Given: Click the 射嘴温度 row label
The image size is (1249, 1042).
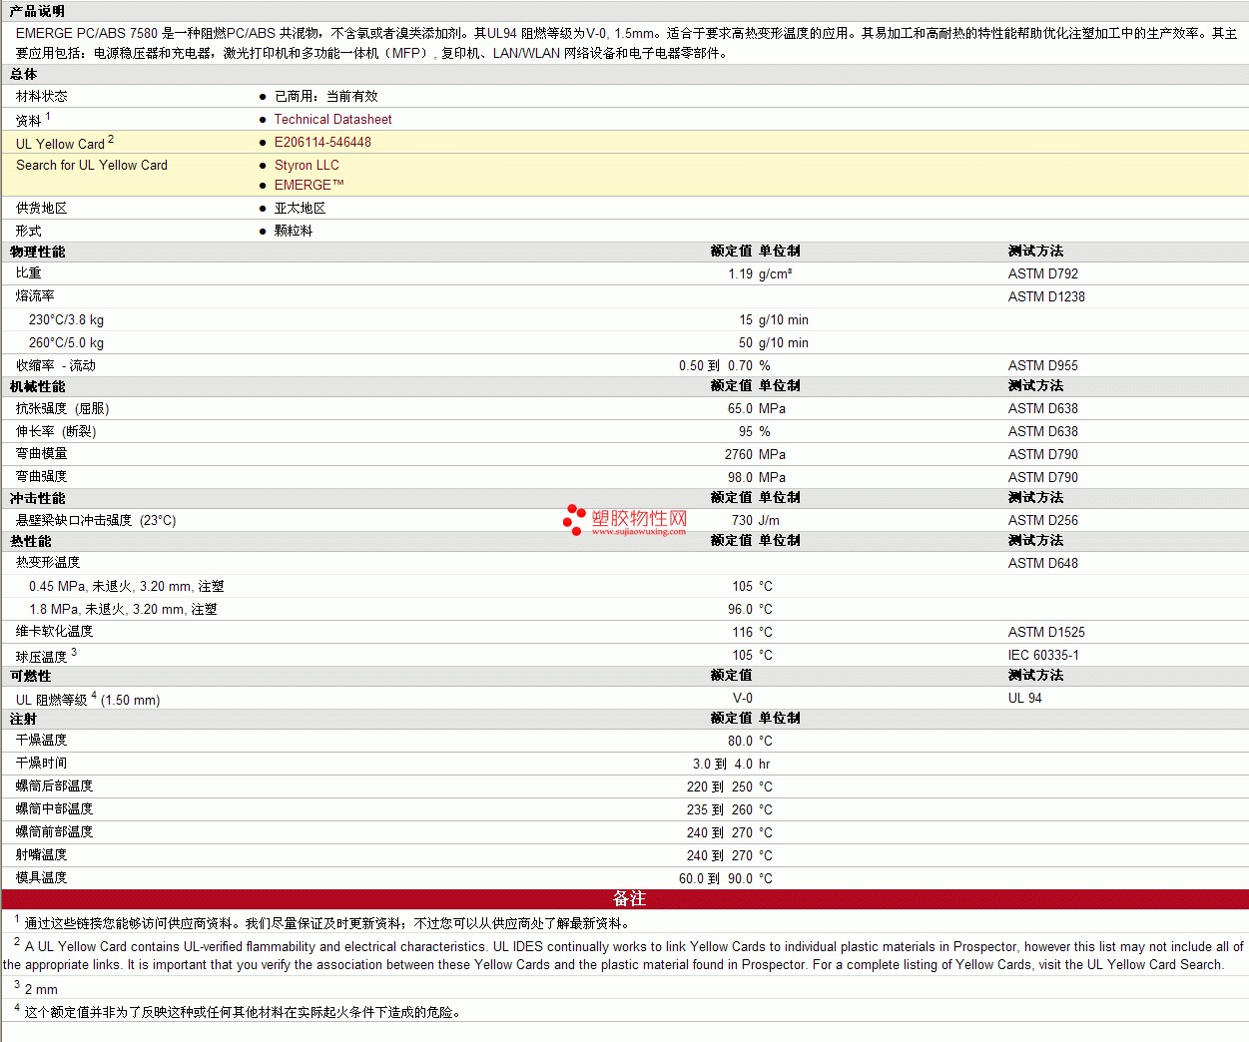Looking at the screenshot, I should point(41,854).
